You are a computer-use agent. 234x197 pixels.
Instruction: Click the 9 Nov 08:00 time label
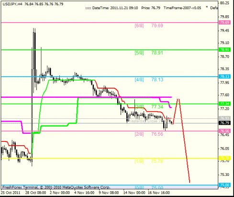pos(109,193)
